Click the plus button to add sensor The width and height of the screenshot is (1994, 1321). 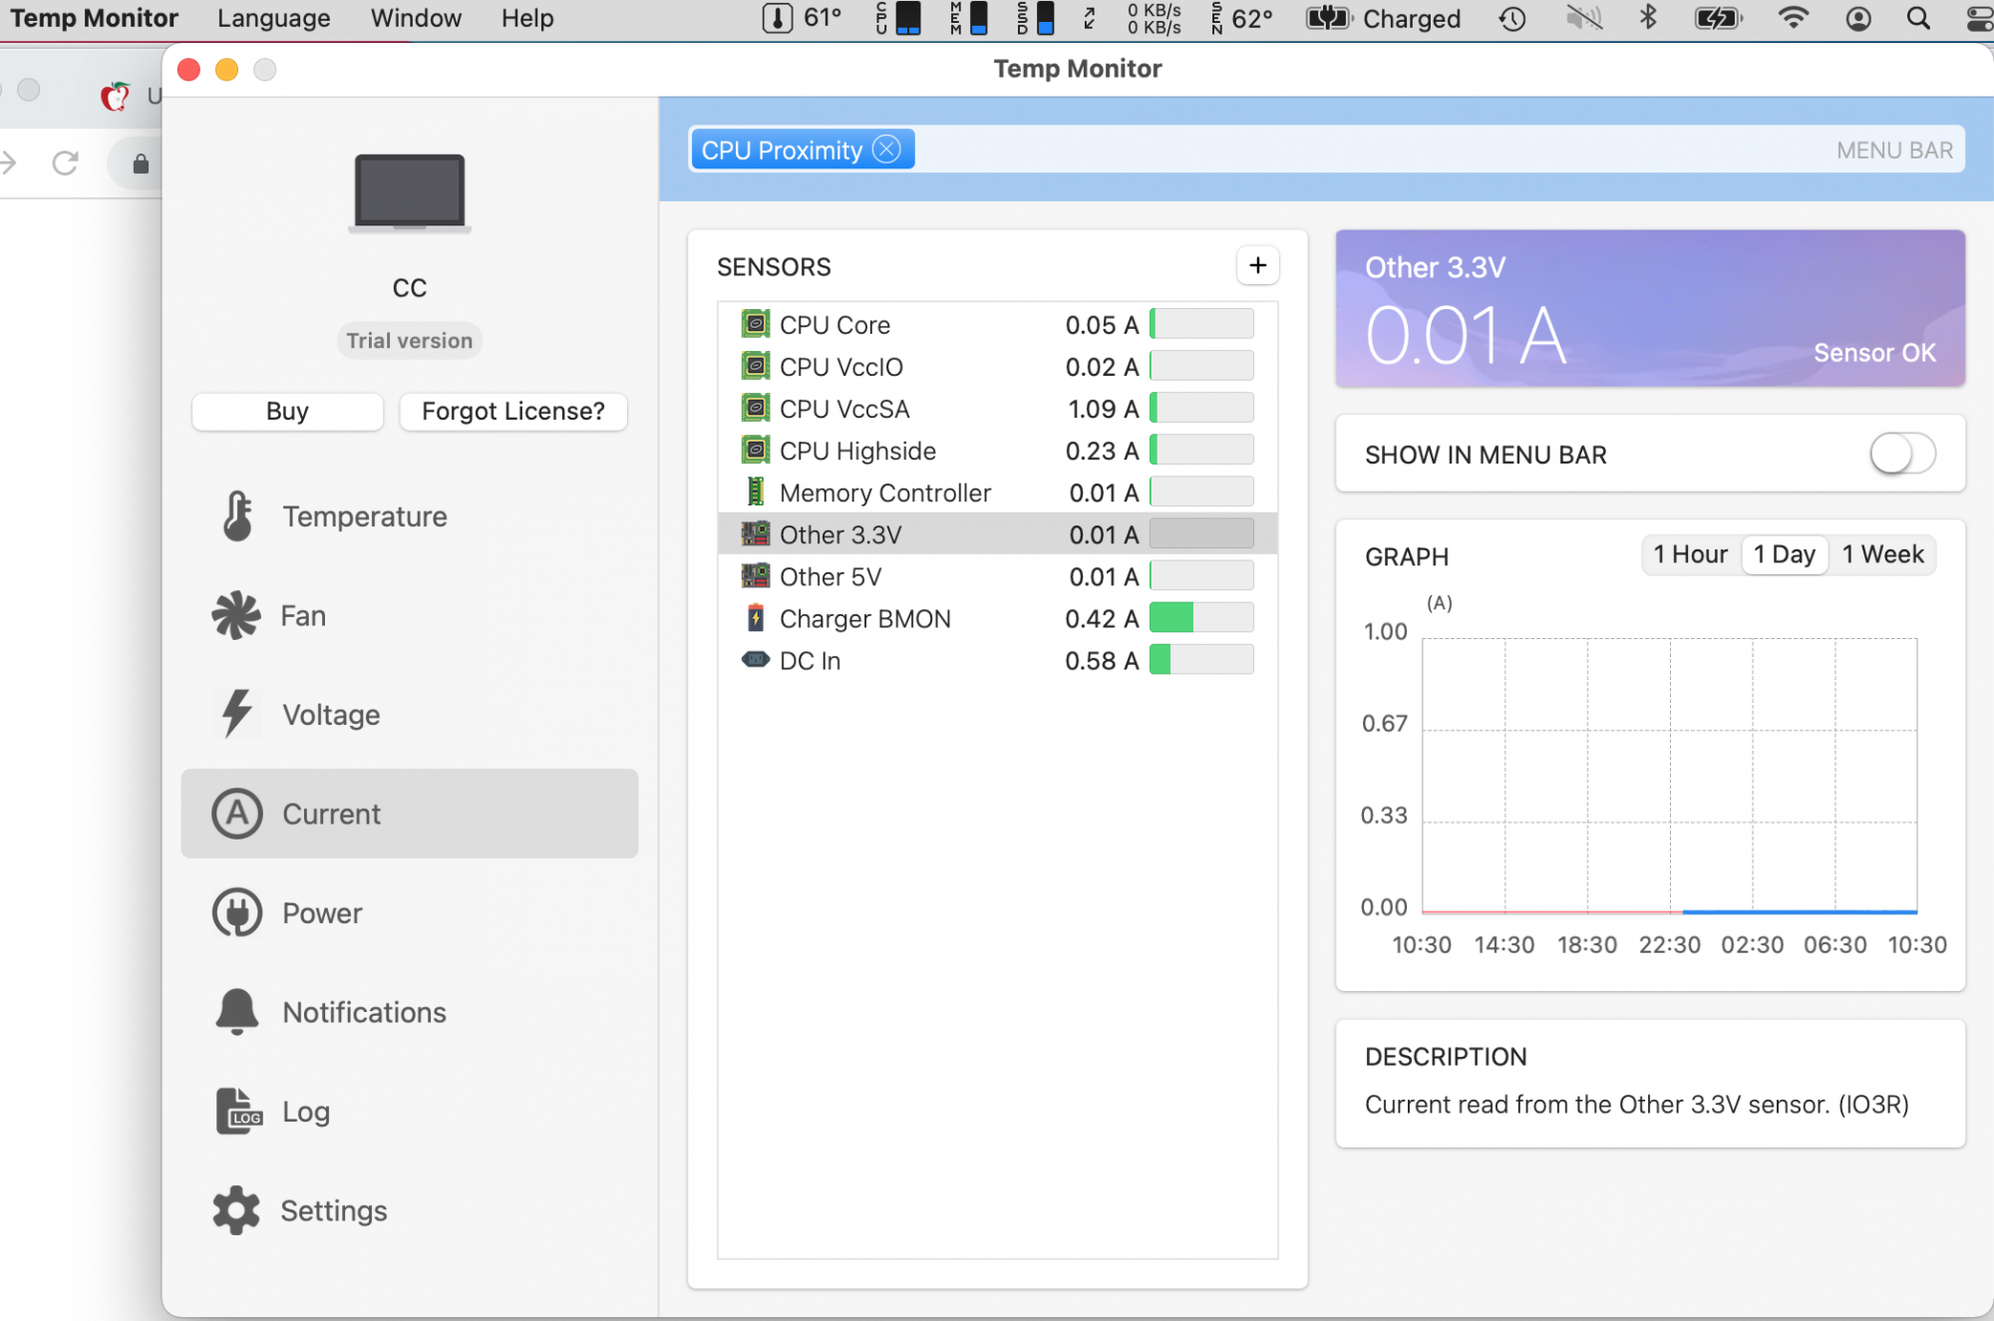(1257, 265)
